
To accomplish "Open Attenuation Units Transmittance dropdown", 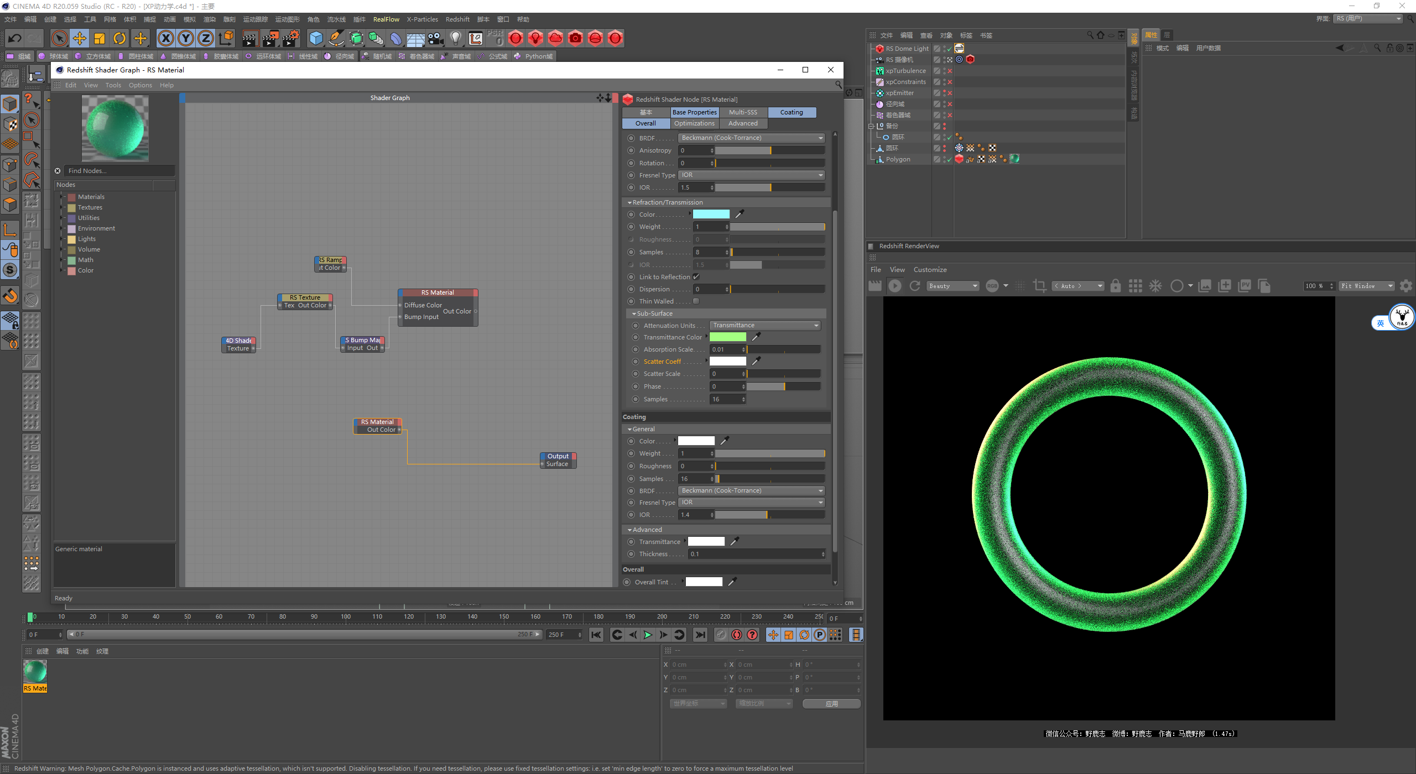I will pyautogui.click(x=765, y=325).
